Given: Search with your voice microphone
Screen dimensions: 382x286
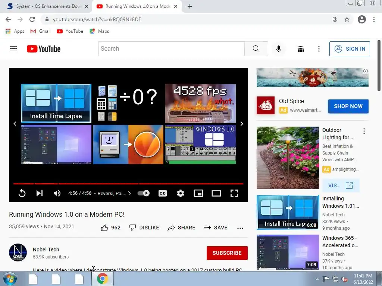Looking at the screenshot, I should coord(278,49).
